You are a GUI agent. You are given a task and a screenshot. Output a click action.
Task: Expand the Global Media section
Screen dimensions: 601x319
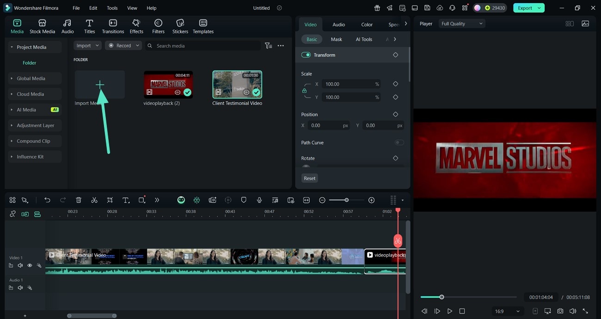34,79
